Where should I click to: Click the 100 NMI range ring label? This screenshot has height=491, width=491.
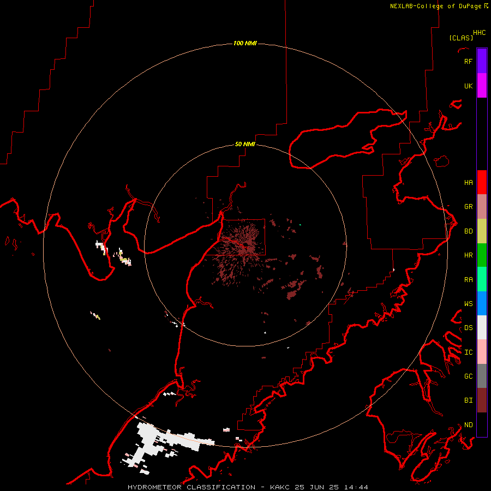pyautogui.click(x=245, y=43)
